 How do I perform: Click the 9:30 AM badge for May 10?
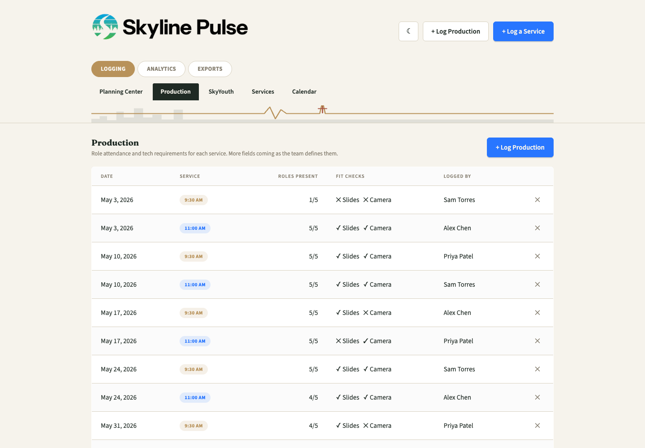point(193,257)
